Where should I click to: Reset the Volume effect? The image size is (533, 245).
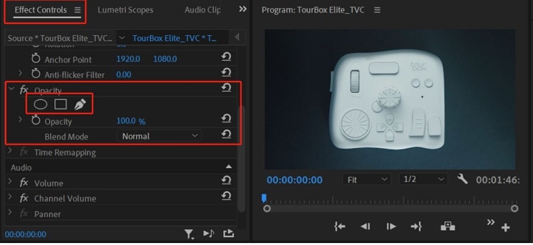(226, 181)
